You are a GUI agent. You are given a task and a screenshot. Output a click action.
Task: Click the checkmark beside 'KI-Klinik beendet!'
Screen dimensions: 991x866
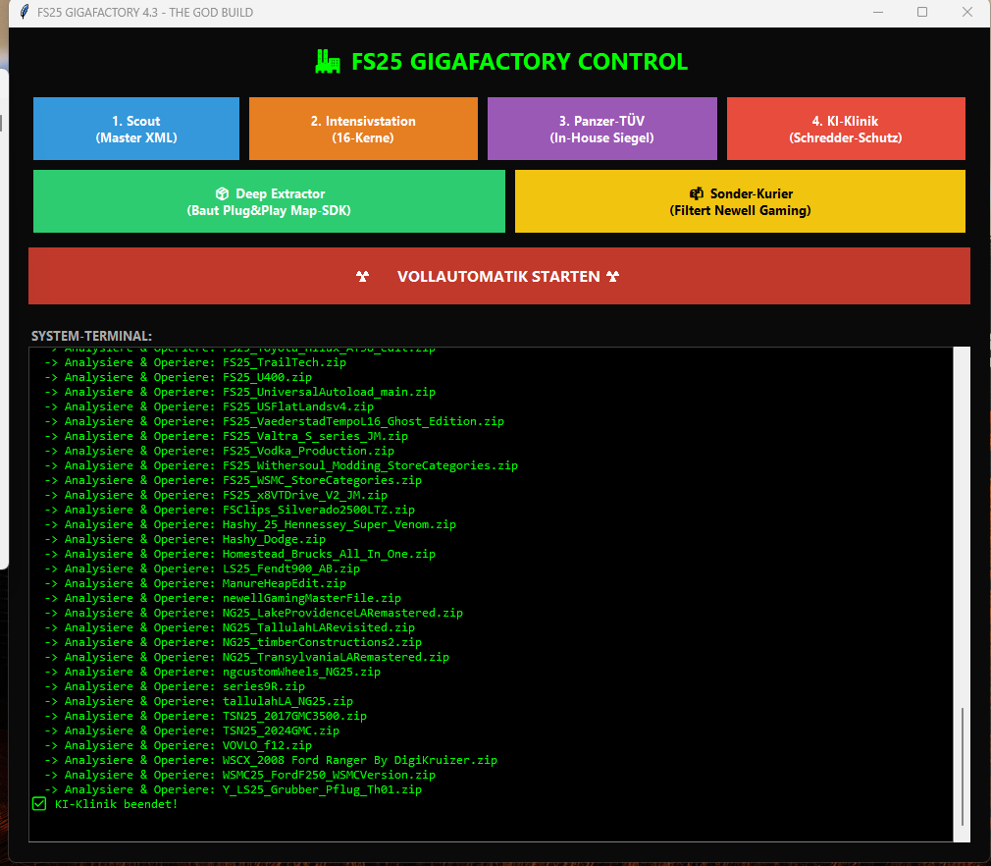(39, 804)
